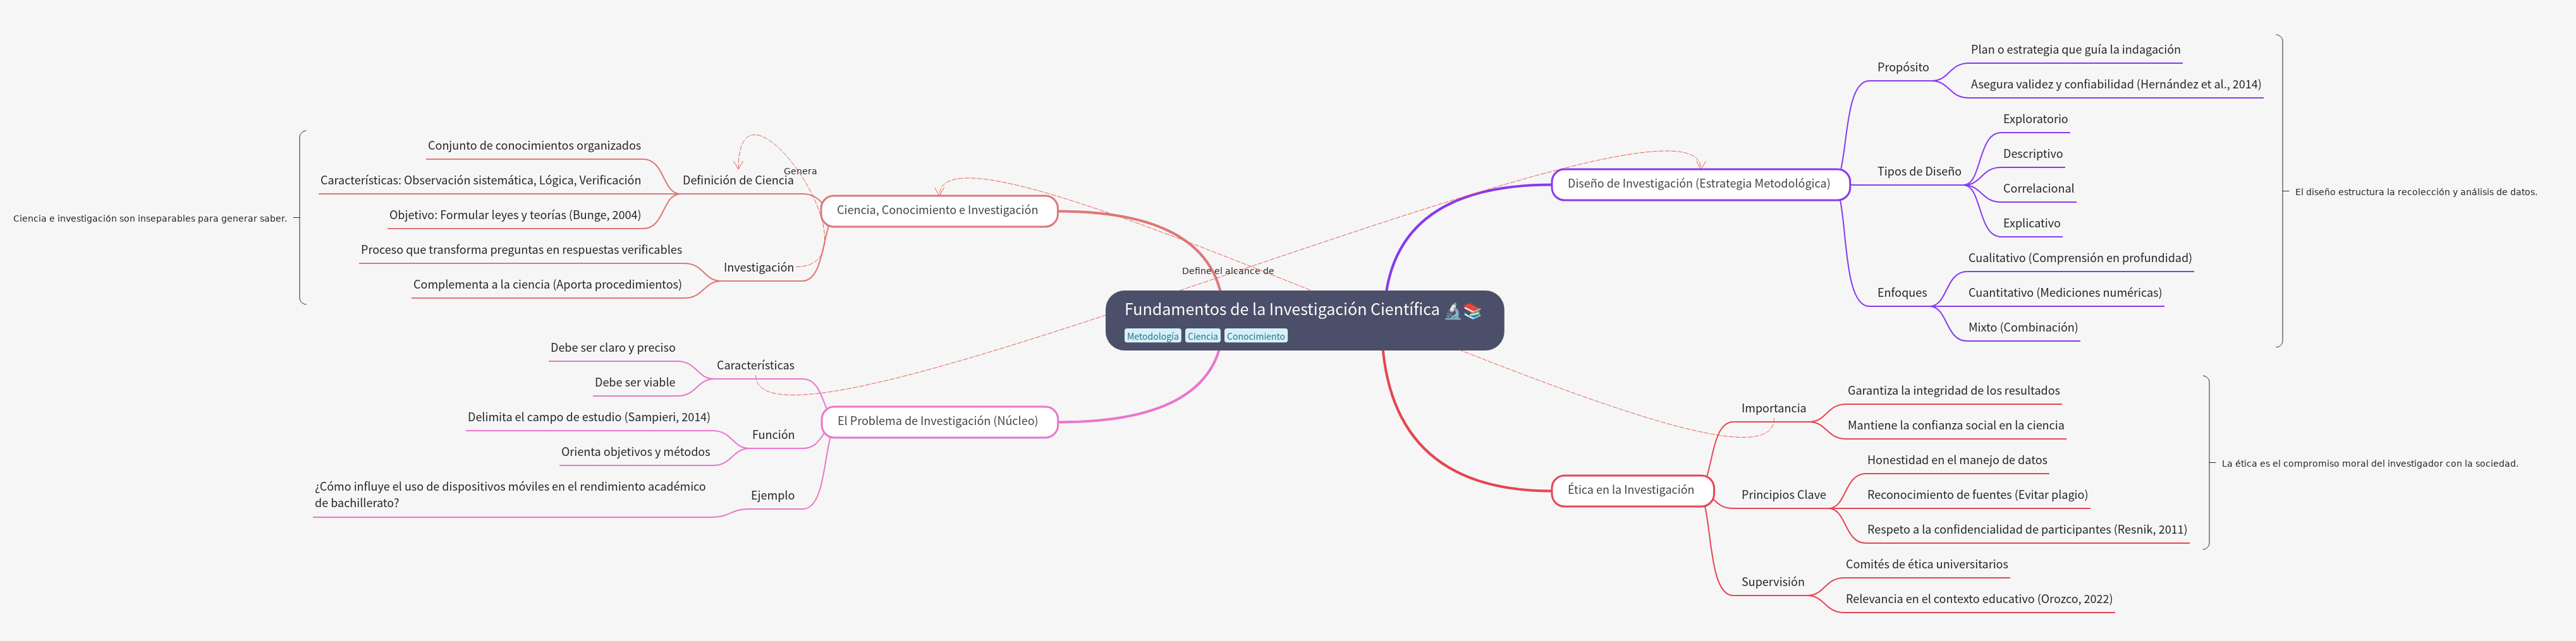
Task: Select the Ejemplo subtopic of the research problem
Action: [772, 495]
